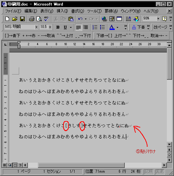Expand the undo history dropdown arrow
The height and width of the screenshot is (176, 174).
pyautogui.click(x=86, y=19)
